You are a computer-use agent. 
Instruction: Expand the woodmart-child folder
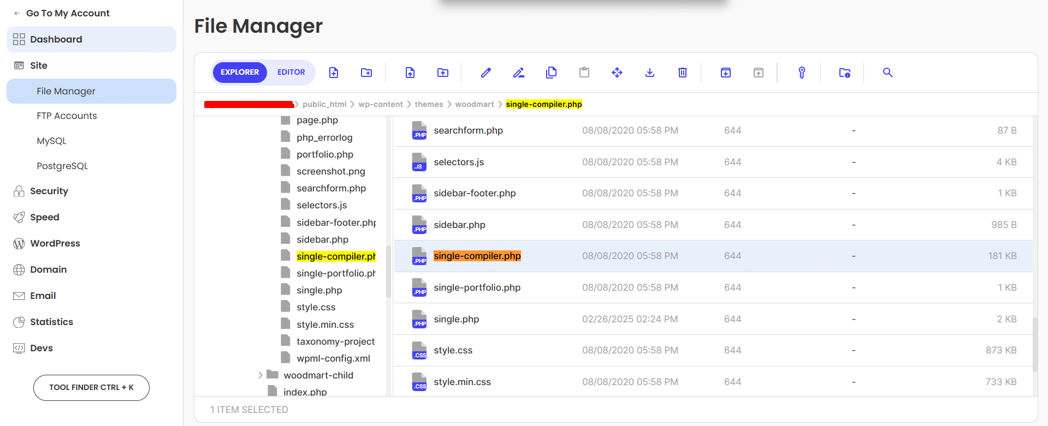pos(260,375)
